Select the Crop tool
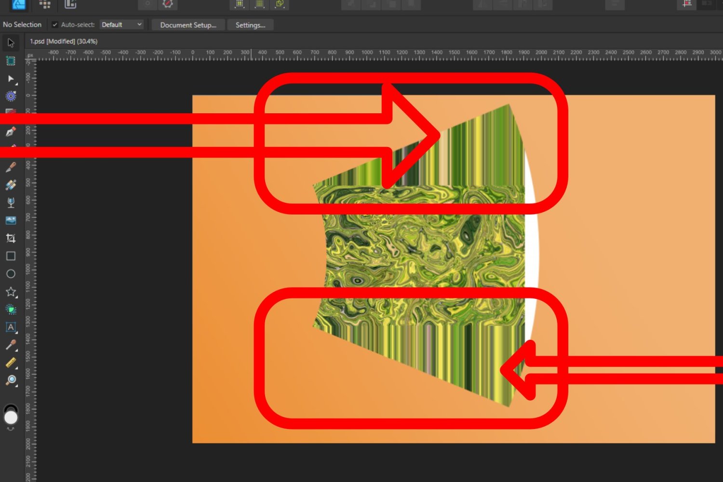 click(x=11, y=238)
